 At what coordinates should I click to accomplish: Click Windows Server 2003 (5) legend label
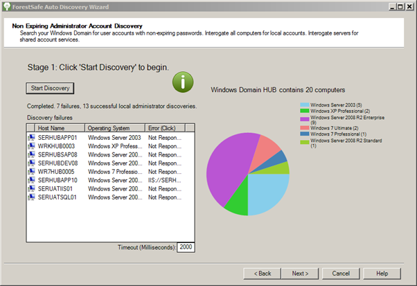[336, 105]
